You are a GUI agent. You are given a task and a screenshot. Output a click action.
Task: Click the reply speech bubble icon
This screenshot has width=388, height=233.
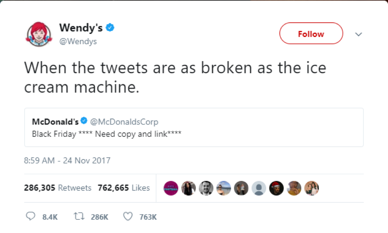click(31, 217)
